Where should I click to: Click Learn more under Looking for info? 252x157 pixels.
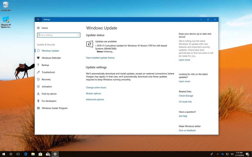point(184,81)
